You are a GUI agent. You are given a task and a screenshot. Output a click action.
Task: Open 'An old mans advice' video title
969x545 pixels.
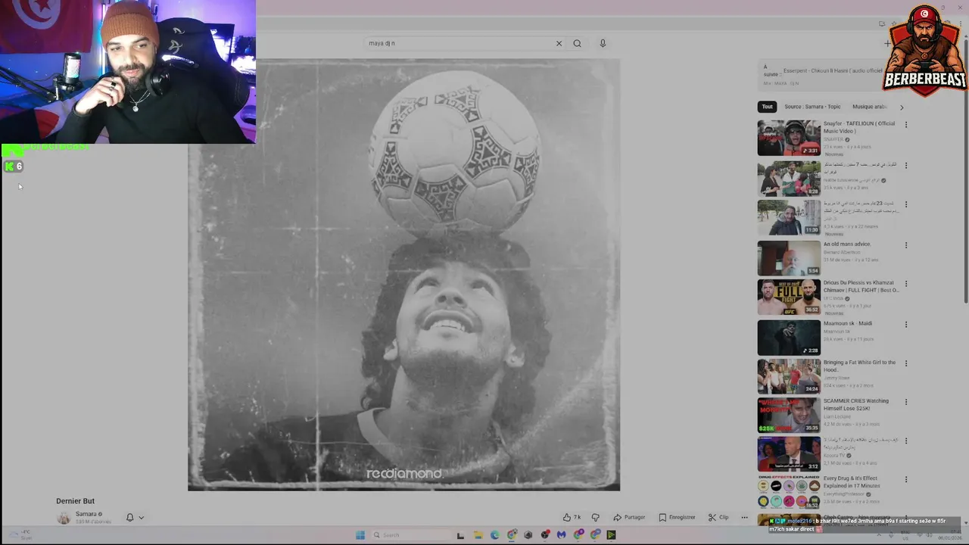pyautogui.click(x=847, y=244)
